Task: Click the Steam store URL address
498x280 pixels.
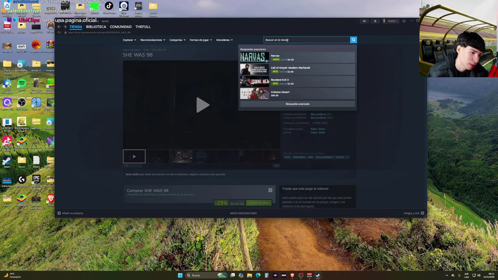Action: tap(99, 33)
